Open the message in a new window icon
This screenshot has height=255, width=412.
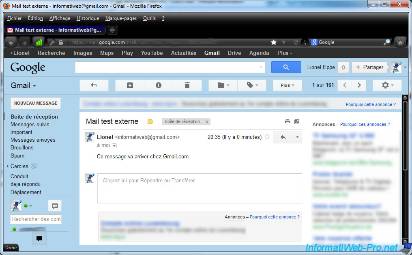click(297, 121)
